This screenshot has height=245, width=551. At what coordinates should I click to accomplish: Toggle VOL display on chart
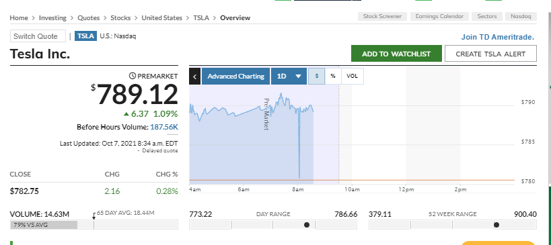[x=352, y=76]
